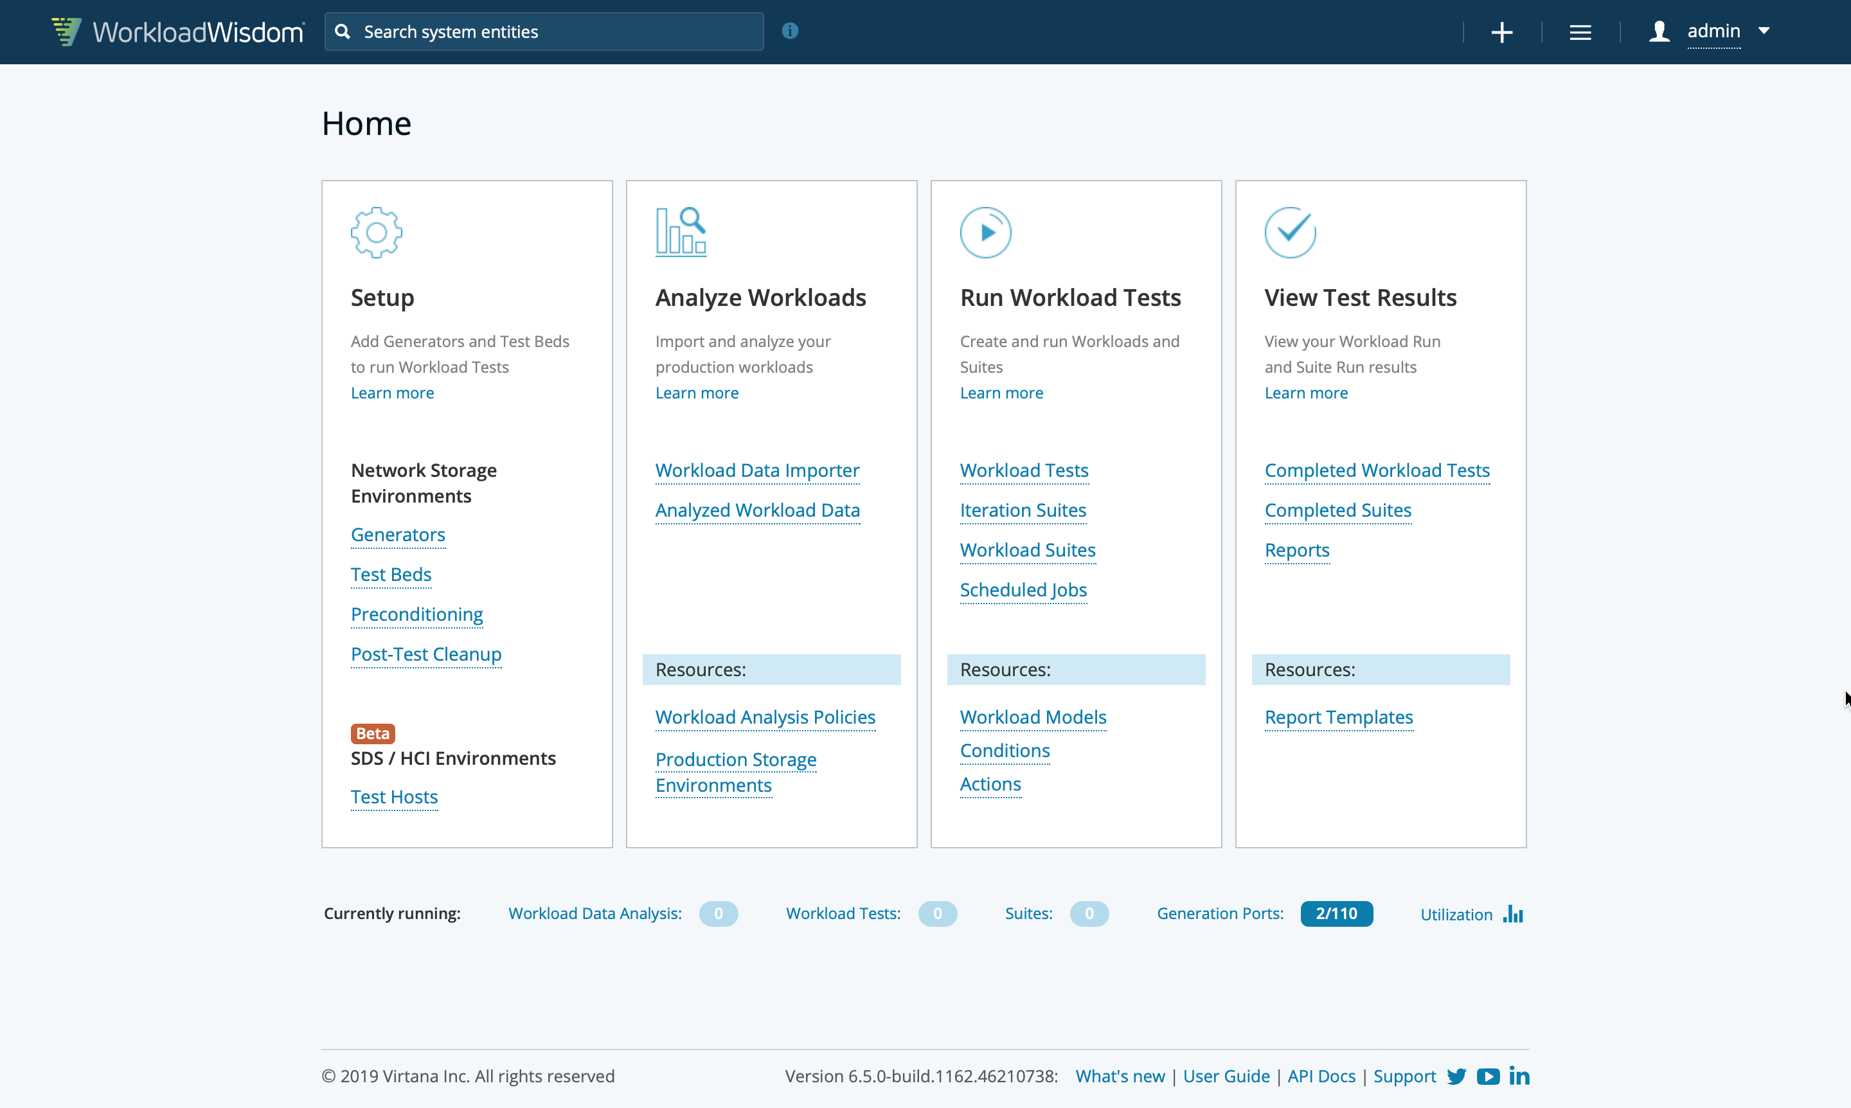Open the Utilization link
Screen dimensions: 1851x1108
click(1456, 915)
